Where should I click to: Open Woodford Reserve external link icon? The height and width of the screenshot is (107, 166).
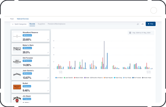click(48, 40)
